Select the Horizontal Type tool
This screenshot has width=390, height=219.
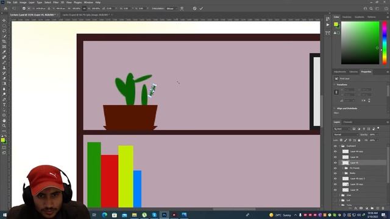[x=4, y=105]
